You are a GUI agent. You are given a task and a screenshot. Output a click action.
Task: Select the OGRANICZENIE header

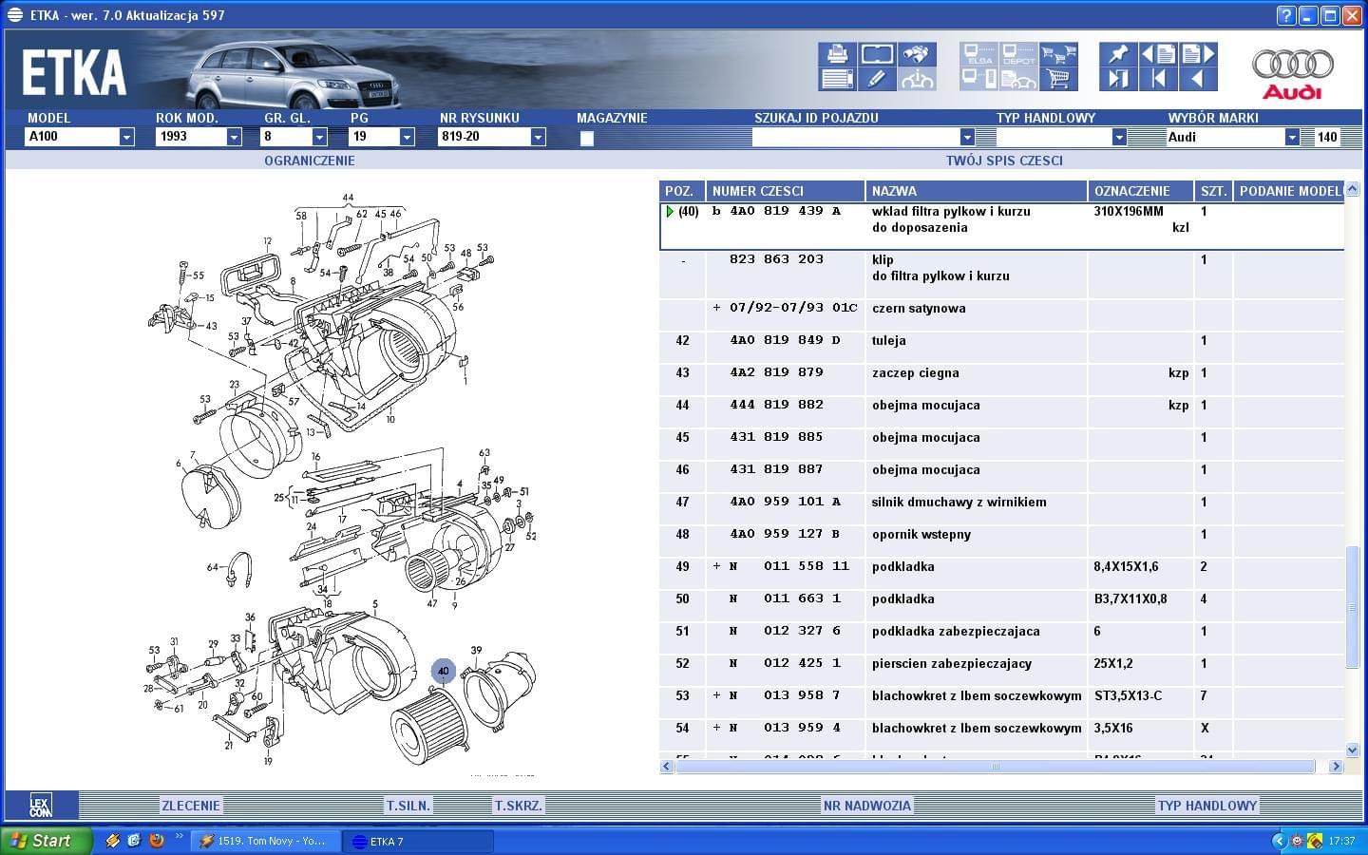click(x=310, y=161)
